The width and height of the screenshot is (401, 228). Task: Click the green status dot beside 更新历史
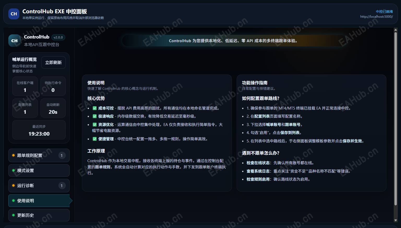click(x=13, y=215)
